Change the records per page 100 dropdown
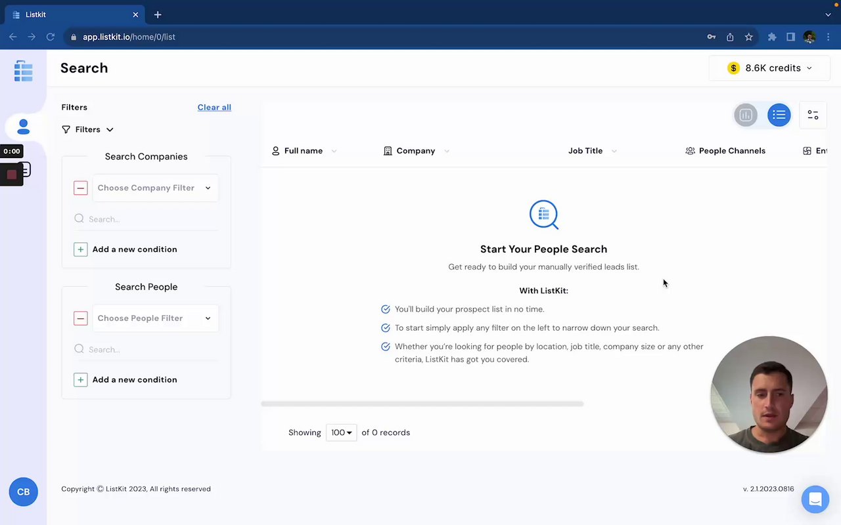This screenshot has height=525, width=841. 341,432
